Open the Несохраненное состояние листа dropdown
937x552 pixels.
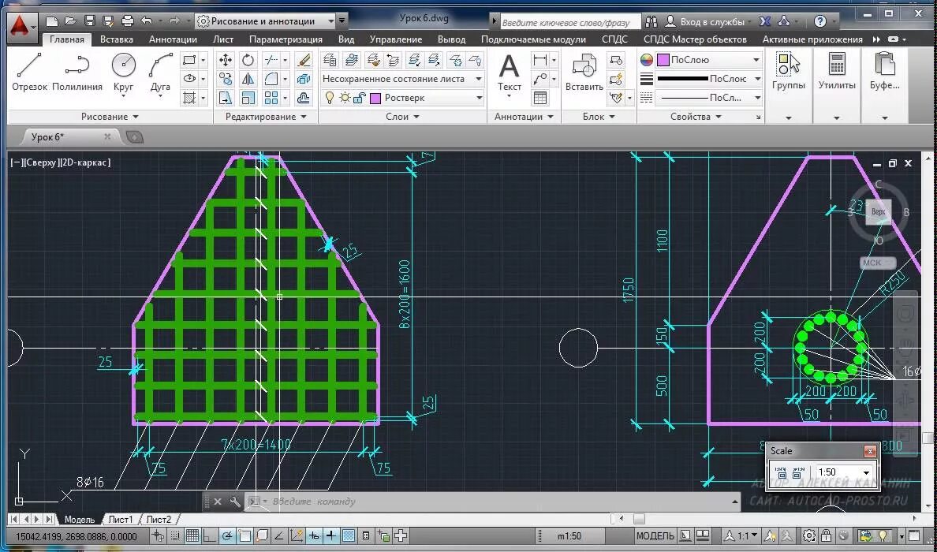pyautogui.click(x=402, y=78)
